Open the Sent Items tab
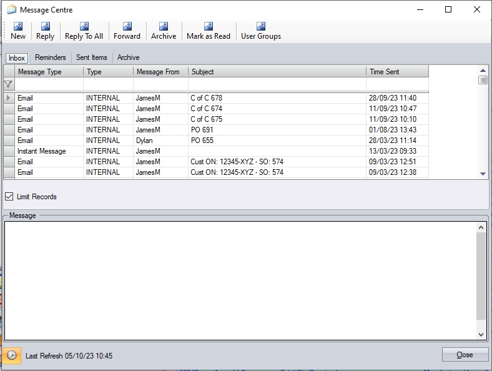492x371 pixels. coord(92,57)
